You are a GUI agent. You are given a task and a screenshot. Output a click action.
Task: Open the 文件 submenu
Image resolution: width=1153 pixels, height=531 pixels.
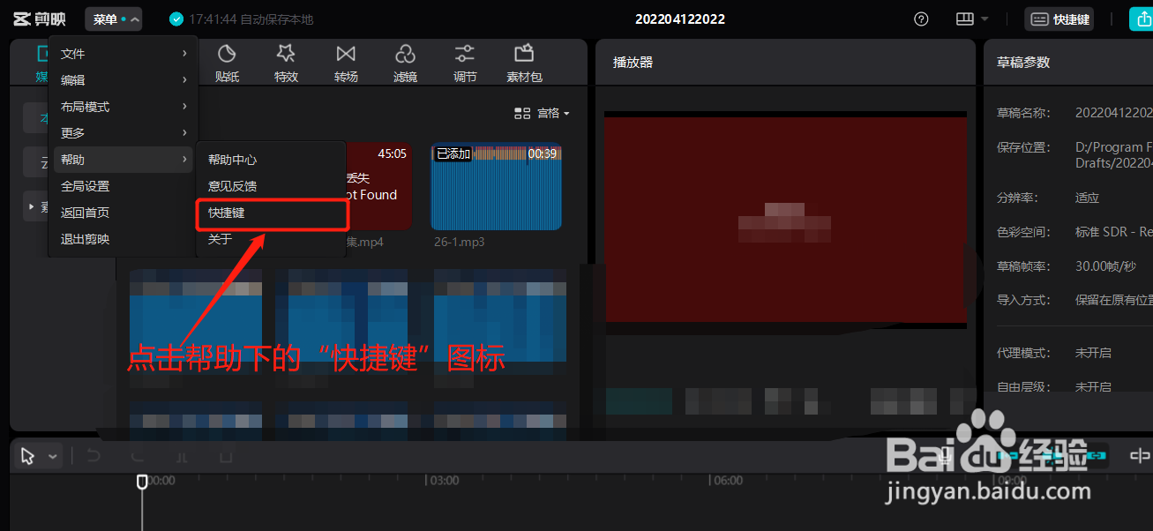click(124, 54)
